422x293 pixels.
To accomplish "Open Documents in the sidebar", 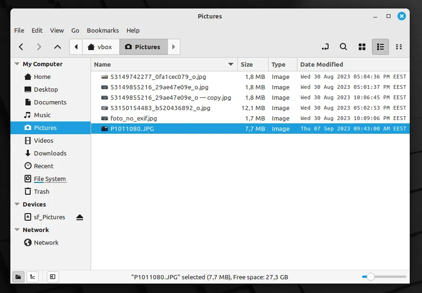I will pos(51,102).
